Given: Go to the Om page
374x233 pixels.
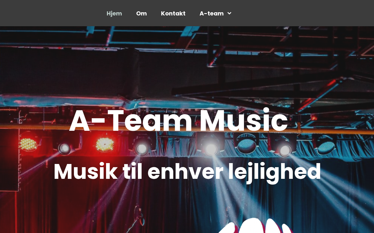Looking at the screenshot, I should click(141, 13).
